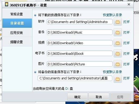Click the 音乐 label
This screenshot has width=139, height=104.
[x=41, y=32]
